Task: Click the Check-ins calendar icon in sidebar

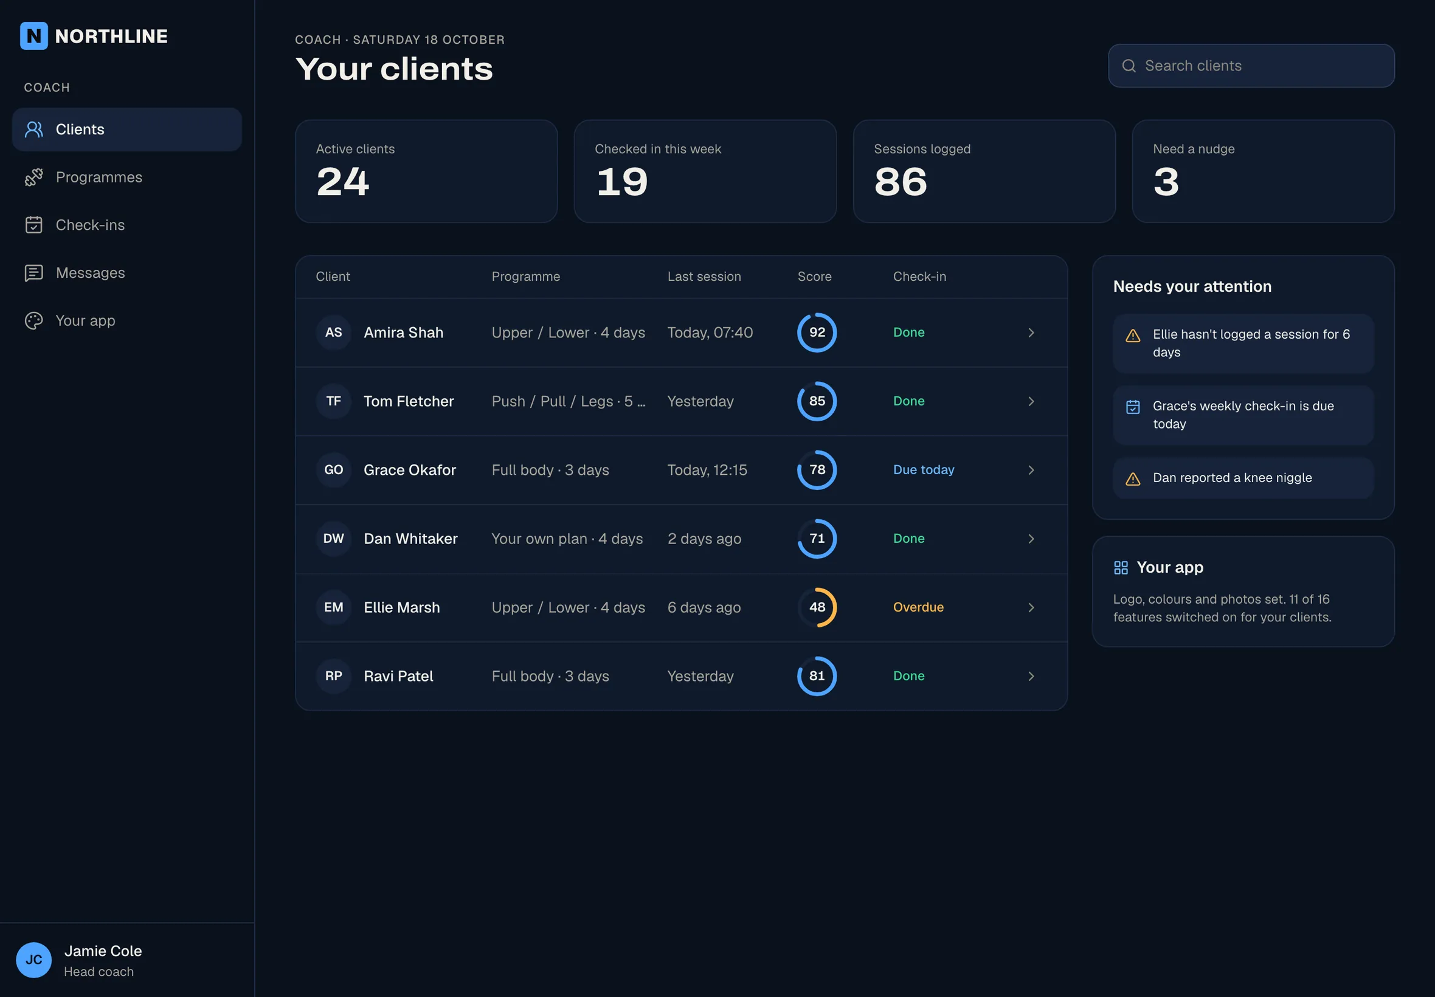Action: click(33, 225)
